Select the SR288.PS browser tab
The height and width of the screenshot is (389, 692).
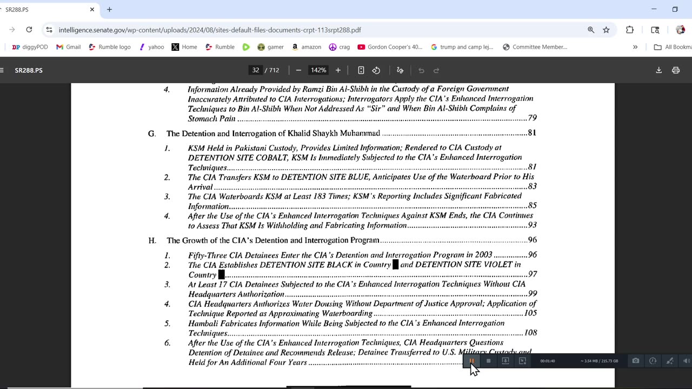coord(49,9)
